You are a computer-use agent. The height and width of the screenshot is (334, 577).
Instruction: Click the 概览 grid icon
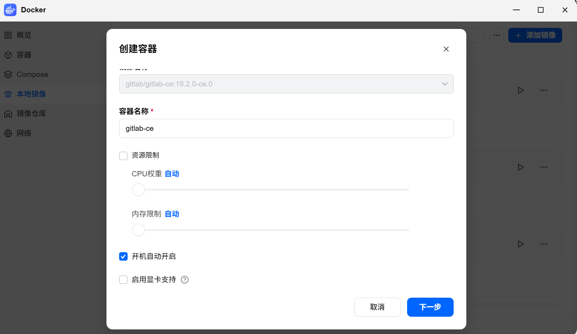pyautogui.click(x=8, y=35)
